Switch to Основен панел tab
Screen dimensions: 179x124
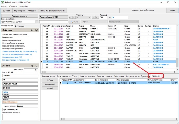[7, 26]
